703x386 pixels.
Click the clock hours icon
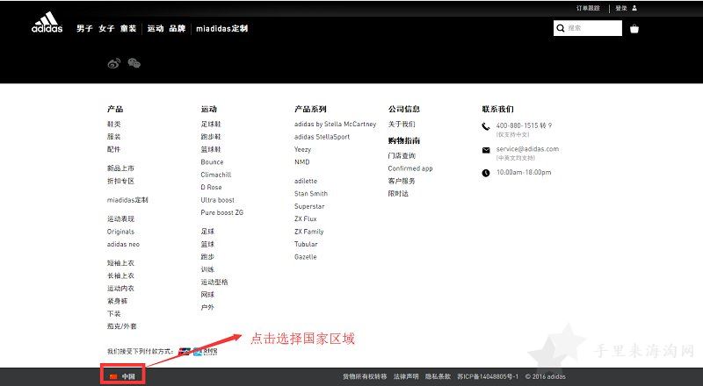pyautogui.click(x=486, y=173)
